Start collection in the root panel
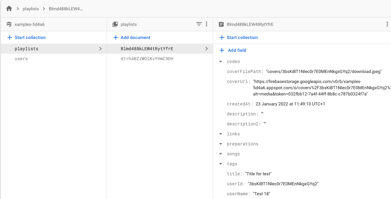The image size is (391, 199). (27, 37)
